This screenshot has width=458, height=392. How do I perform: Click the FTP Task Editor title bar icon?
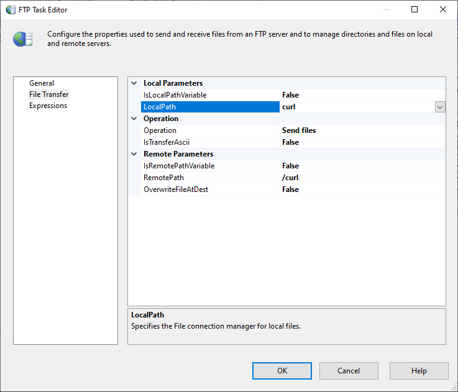coord(11,10)
